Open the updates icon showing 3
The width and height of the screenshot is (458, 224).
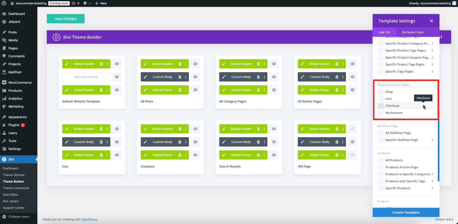pos(75,3)
